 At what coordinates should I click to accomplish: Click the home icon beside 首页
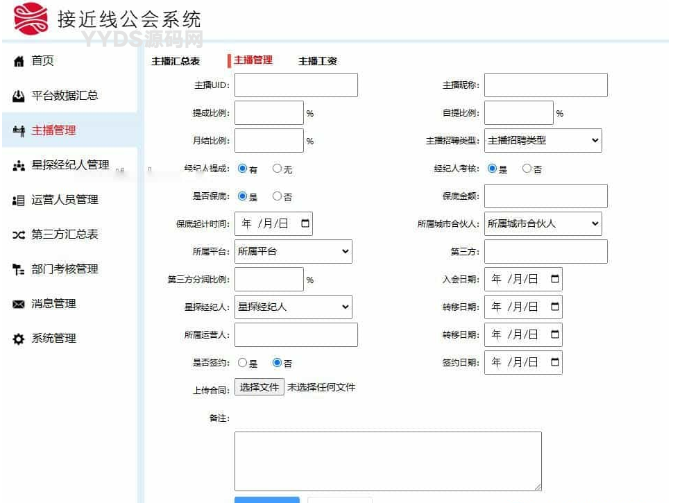pos(19,62)
